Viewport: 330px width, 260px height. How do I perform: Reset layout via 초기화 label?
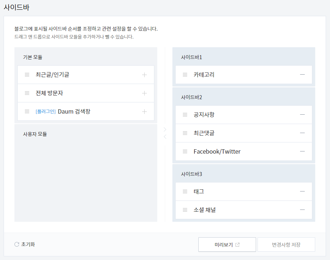pyautogui.click(x=28, y=244)
